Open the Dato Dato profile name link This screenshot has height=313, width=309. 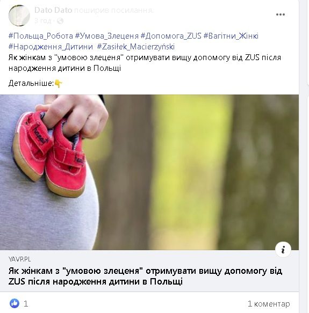53,10
